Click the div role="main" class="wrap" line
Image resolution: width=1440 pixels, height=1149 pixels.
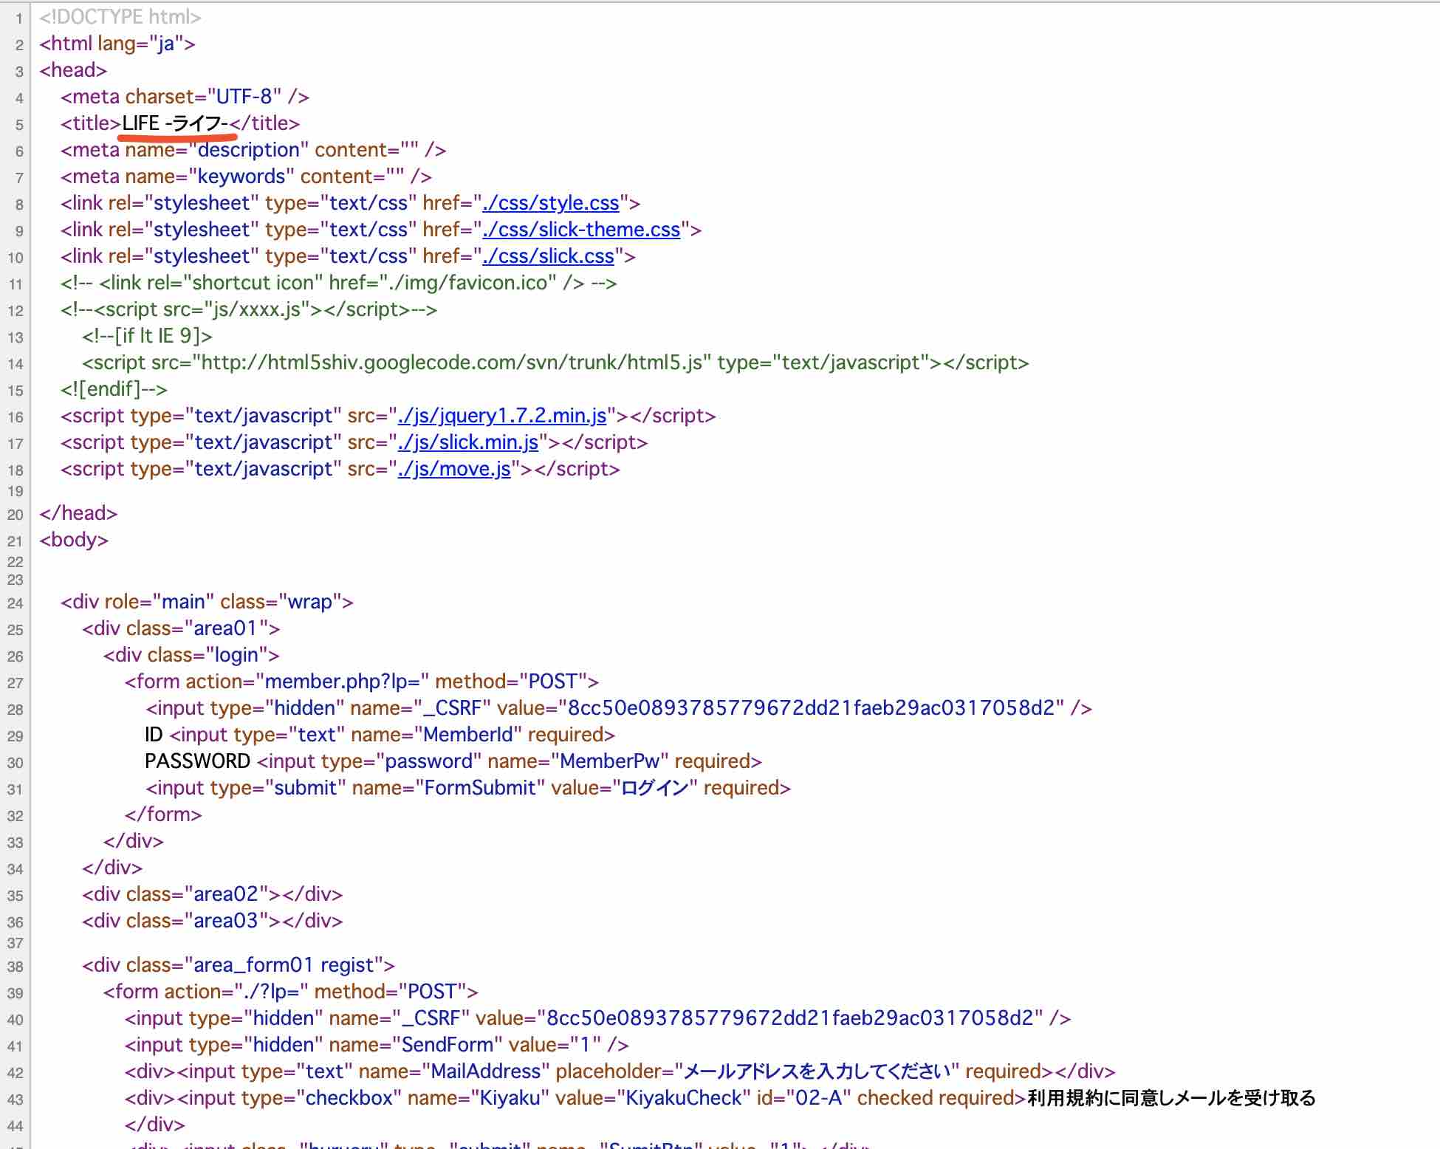click(208, 602)
